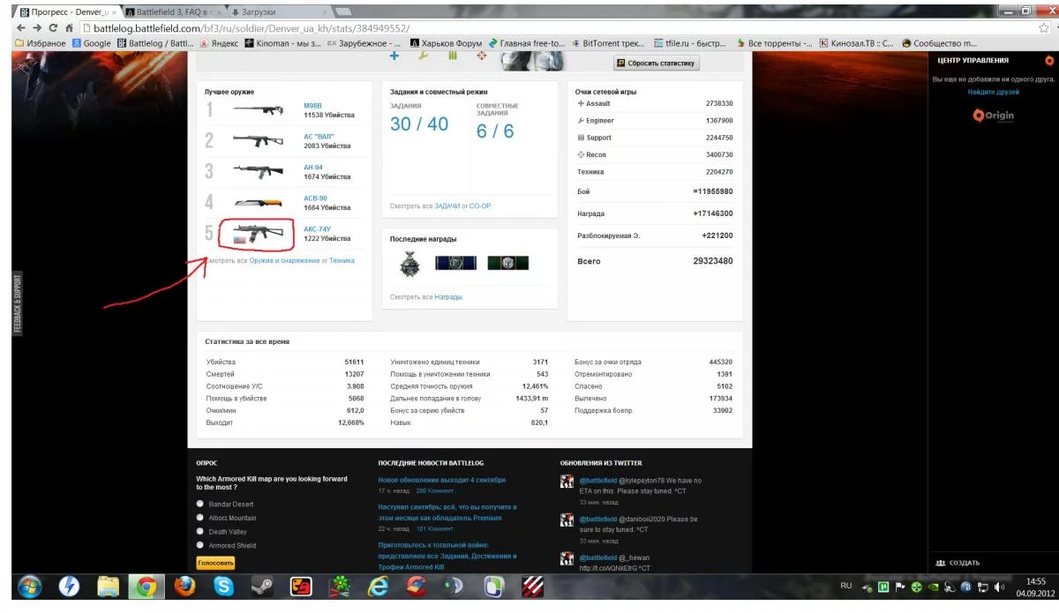This screenshot has width=1059, height=613.
Task: Select Bandar Desert poll option
Action: [x=200, y=504]
